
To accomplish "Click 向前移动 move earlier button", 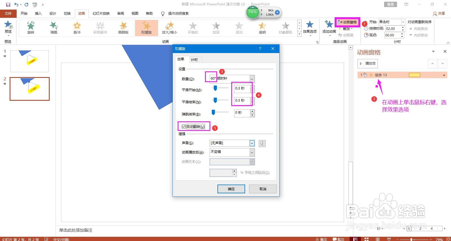I will point(418,29).
